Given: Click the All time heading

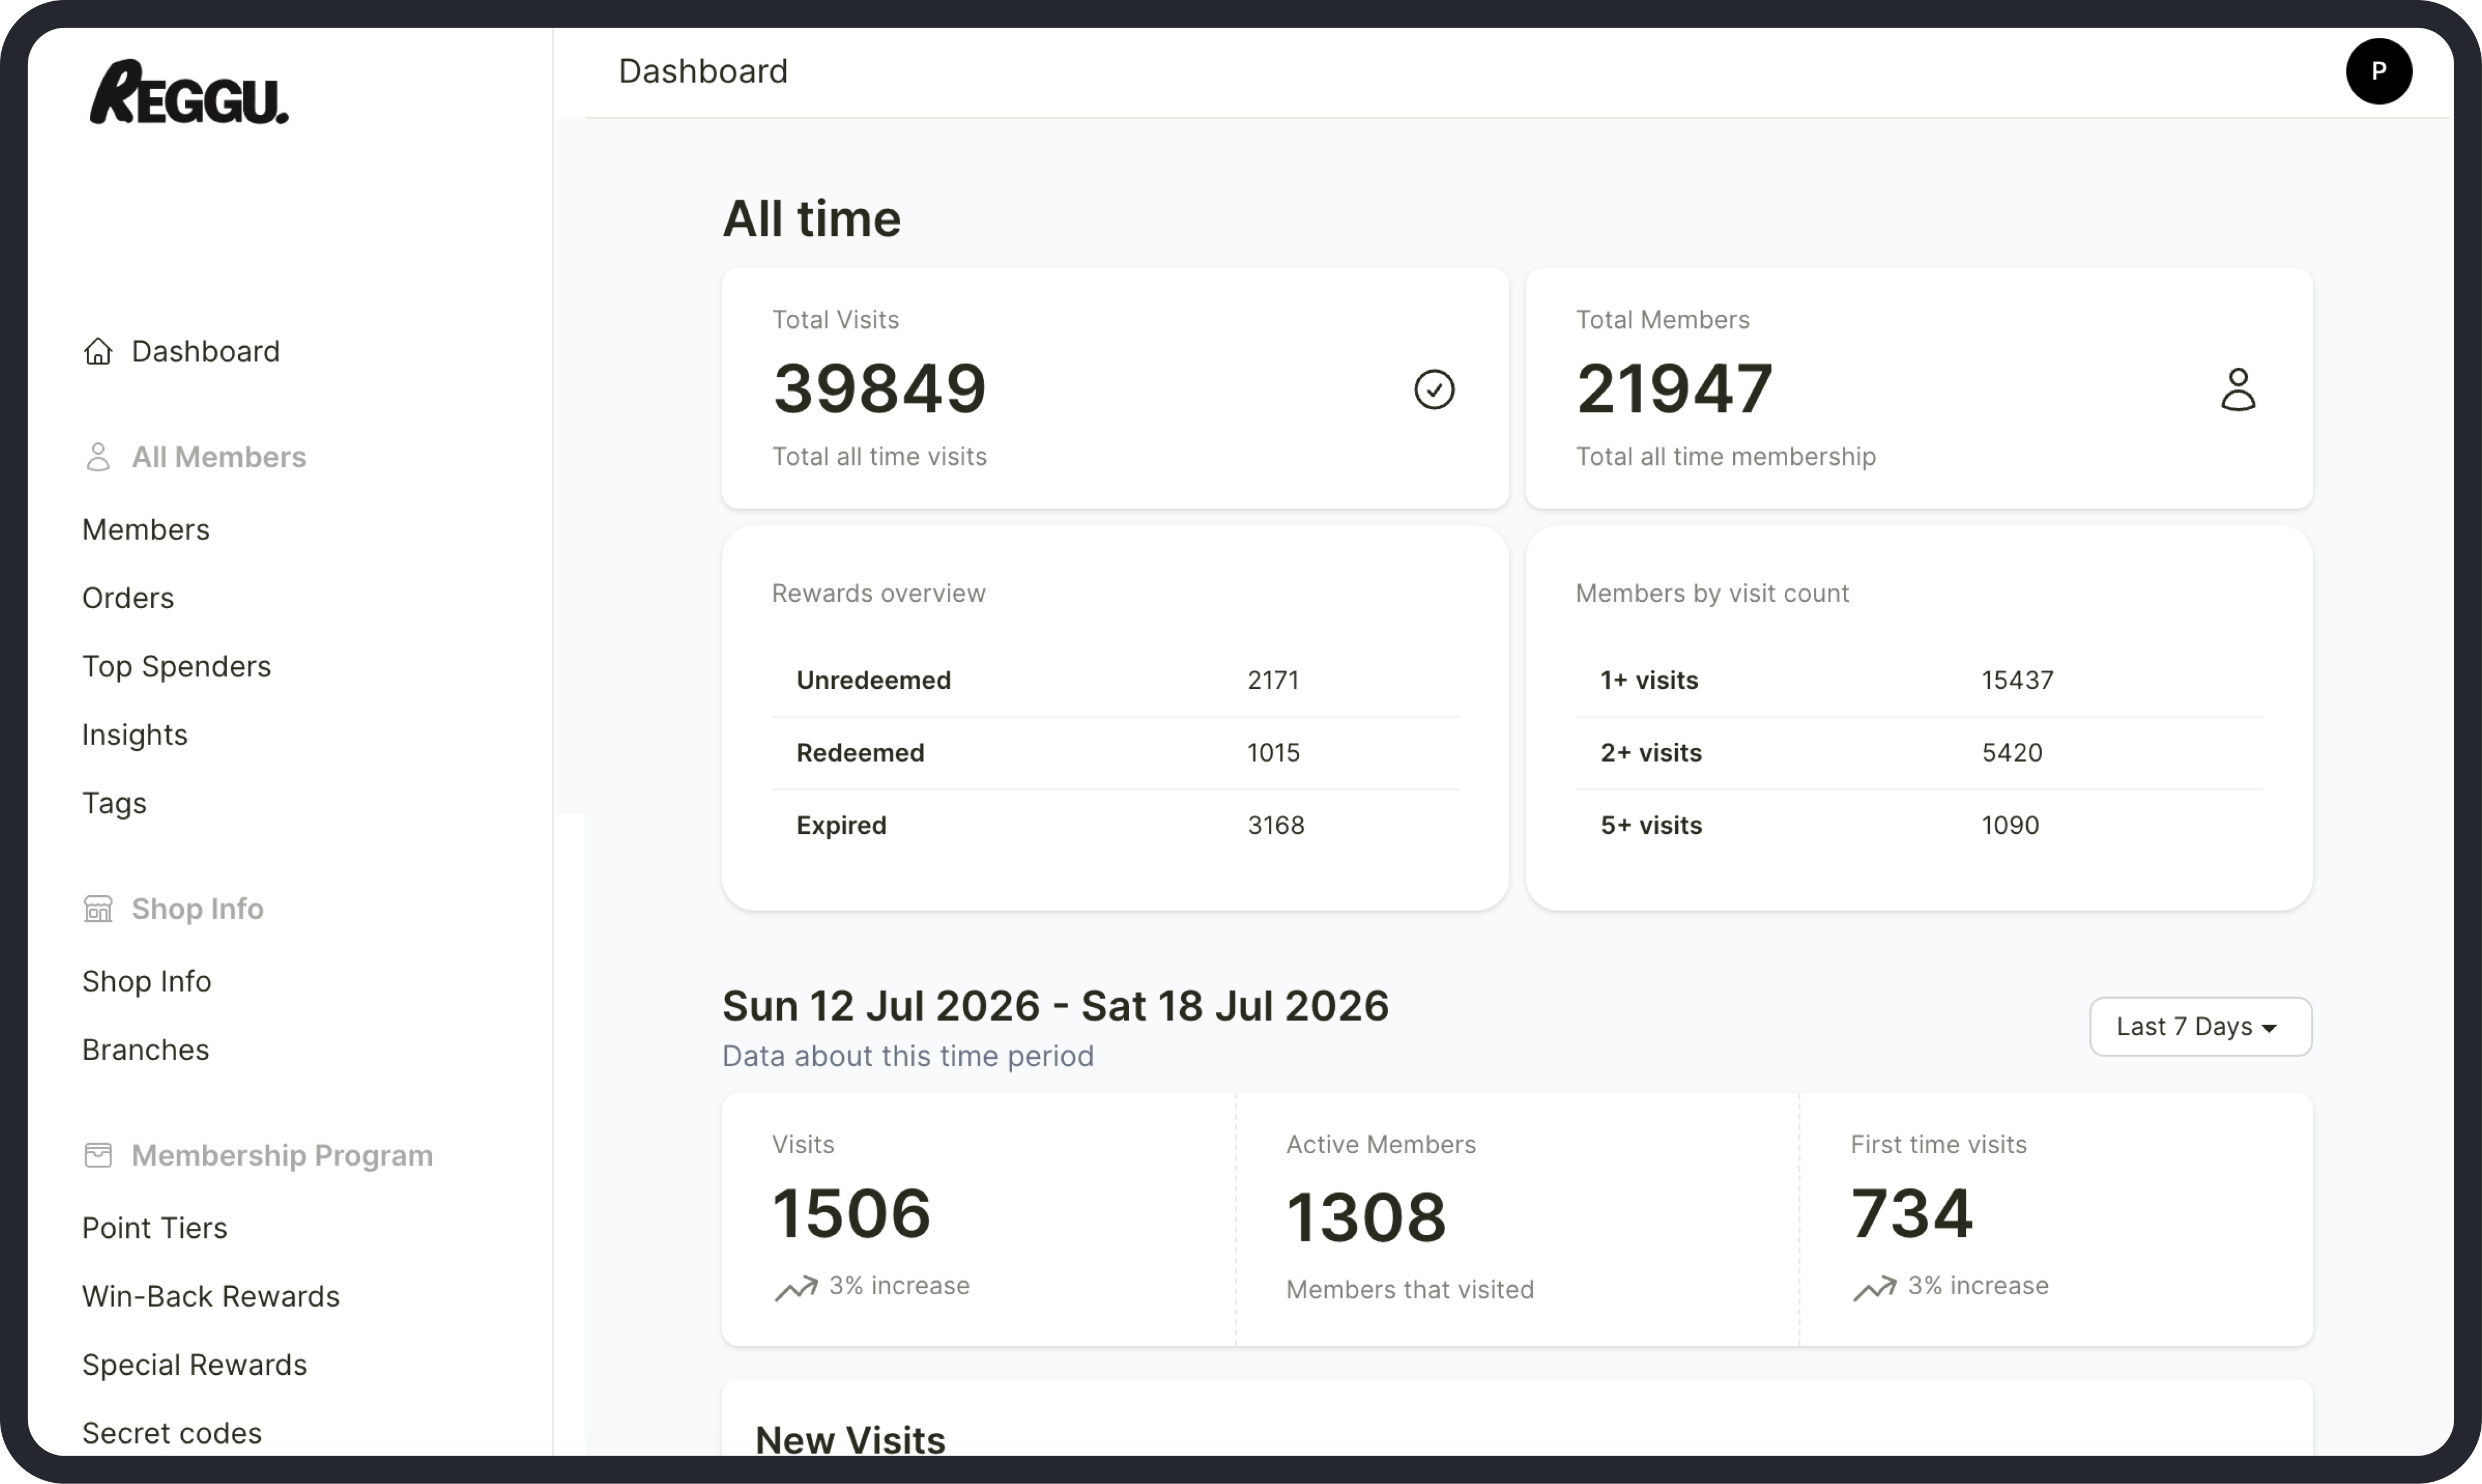Looking at the screenshot, I should click(x=811, y=218).
